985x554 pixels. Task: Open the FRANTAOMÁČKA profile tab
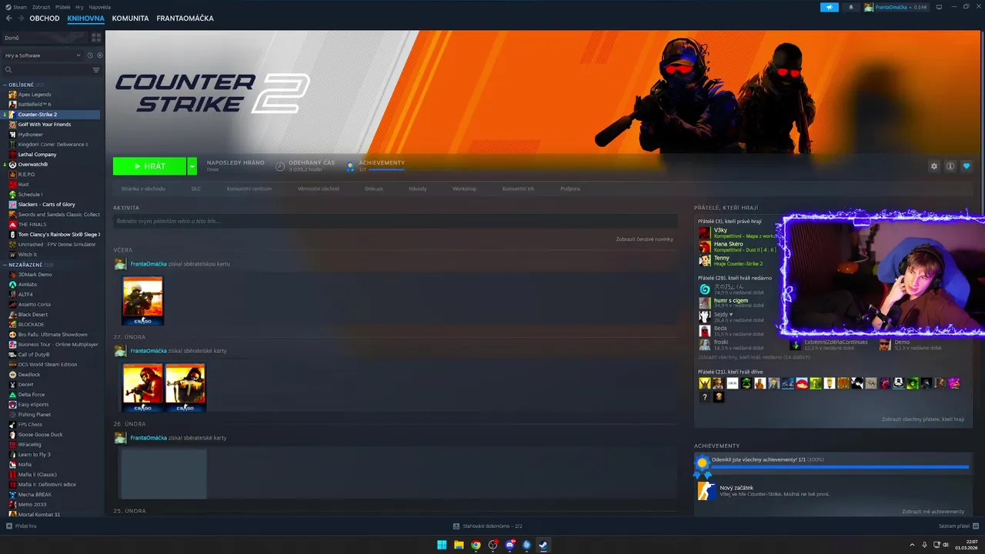185,18
